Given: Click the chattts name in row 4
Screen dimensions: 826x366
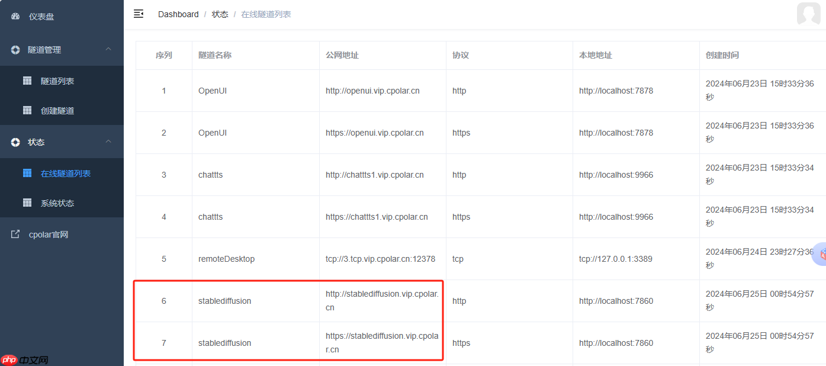Looking at the screenshot, I should (211, 217).
